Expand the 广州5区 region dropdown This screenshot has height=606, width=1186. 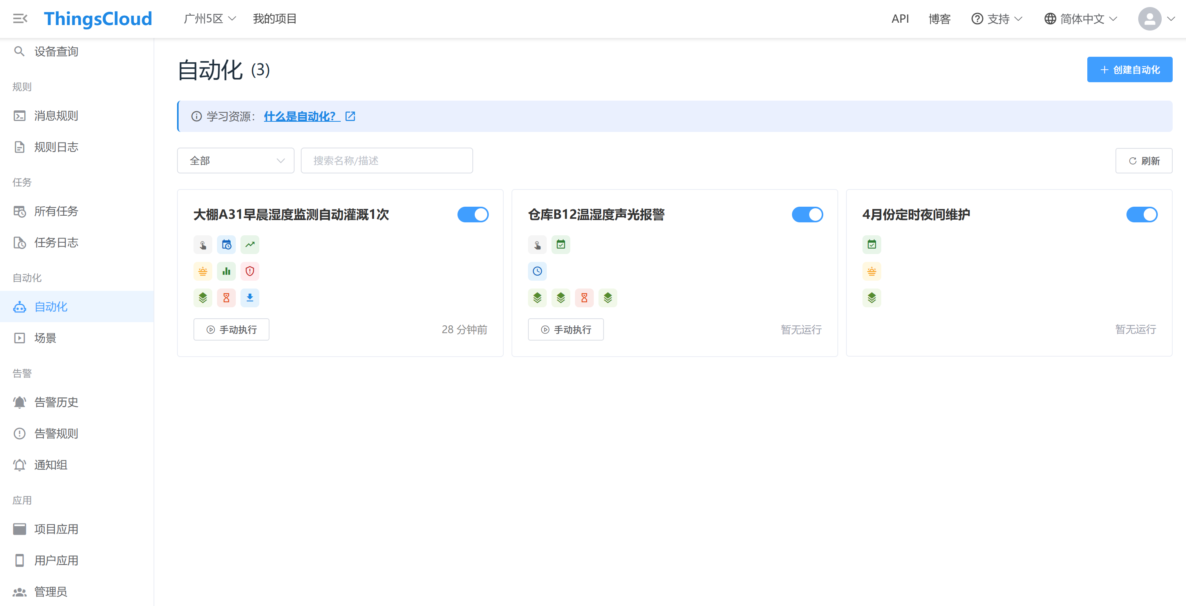click(210, 19)
